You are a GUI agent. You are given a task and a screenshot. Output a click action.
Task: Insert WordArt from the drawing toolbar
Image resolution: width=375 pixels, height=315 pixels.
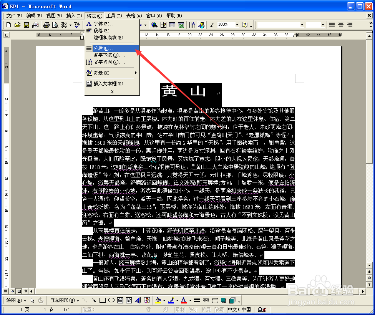[137, 300]
